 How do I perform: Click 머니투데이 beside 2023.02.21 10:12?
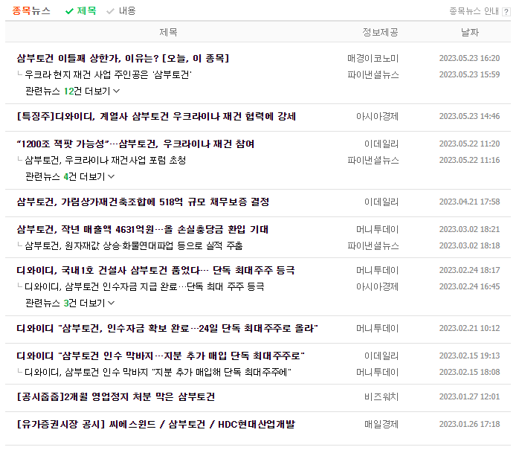point(377,329)
